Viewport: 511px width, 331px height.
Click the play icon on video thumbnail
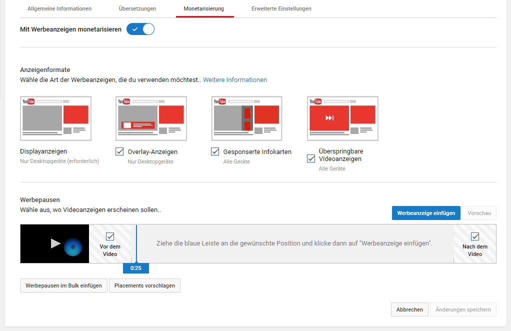click(55, 243)
